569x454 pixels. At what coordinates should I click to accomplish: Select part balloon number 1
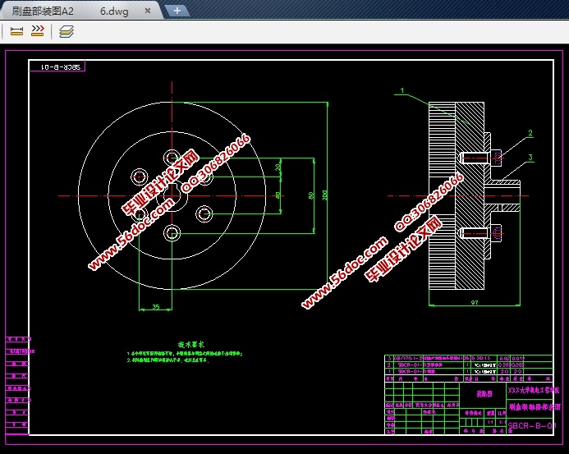(x=402, y=89)
